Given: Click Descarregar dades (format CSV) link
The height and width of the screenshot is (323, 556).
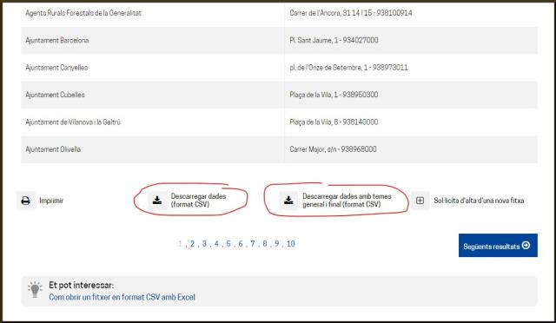Looking at the screenshot, I should click(x=199, y=201).
